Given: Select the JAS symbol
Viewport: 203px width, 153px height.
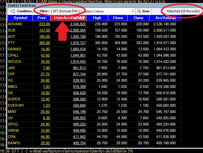Looking at the screenshot, I should (x=11, y=68).
